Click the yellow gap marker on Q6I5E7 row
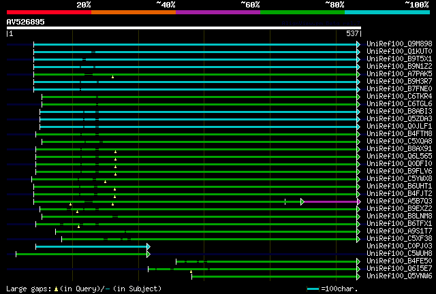436x294 pixels. pyautogui.click(x=191, y=272)
